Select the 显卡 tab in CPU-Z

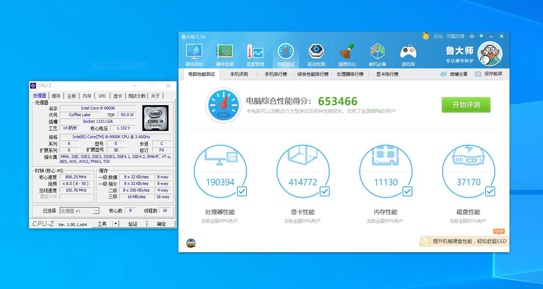pyautogui.click(x=118, y=96)
